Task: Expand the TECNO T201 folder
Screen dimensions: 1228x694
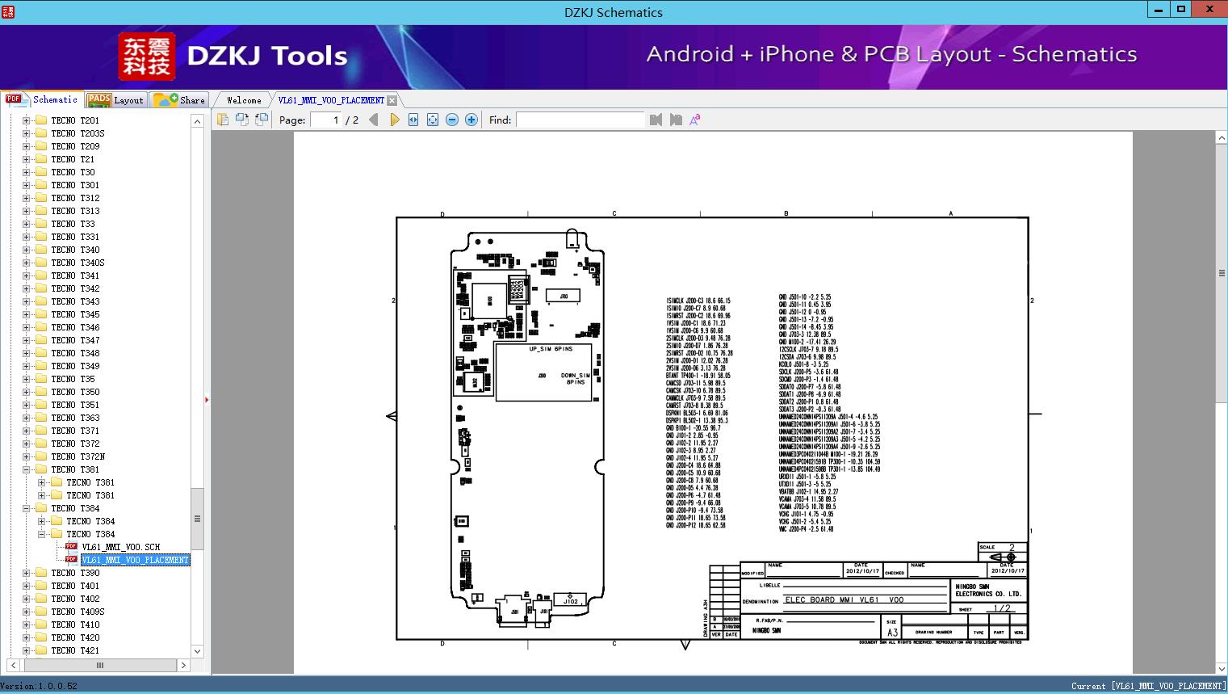Action: tap(27, 120)
